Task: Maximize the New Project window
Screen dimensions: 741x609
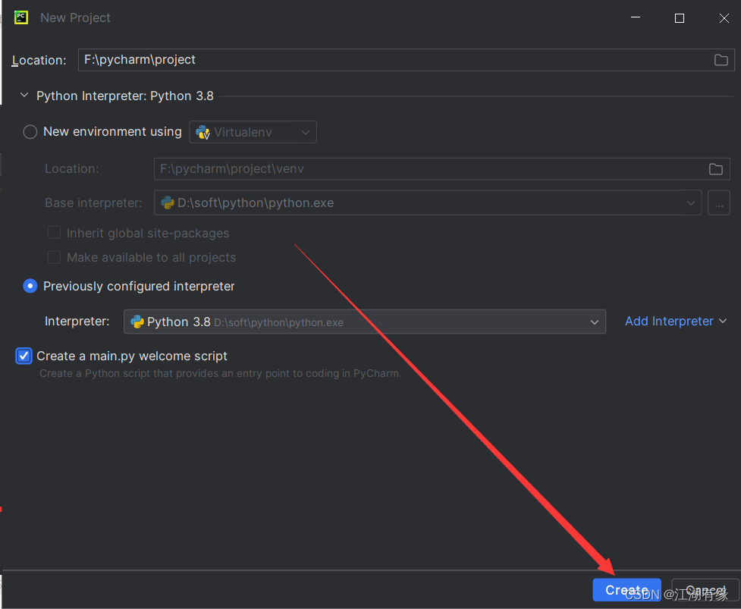Action: click(x=680, y=18)
